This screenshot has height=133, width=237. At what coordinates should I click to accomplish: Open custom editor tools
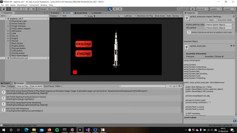coord(33,9)
